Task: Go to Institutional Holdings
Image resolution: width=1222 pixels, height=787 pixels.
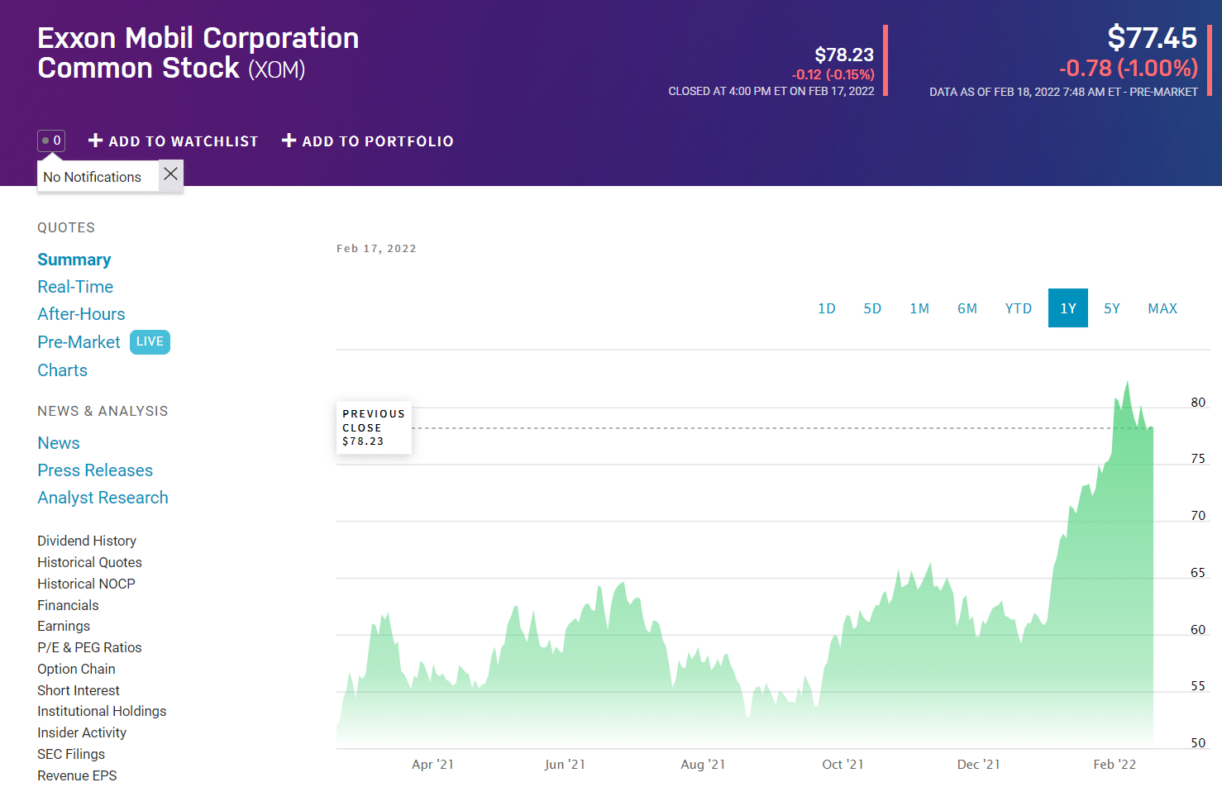Action: click(x=102, y=711)
